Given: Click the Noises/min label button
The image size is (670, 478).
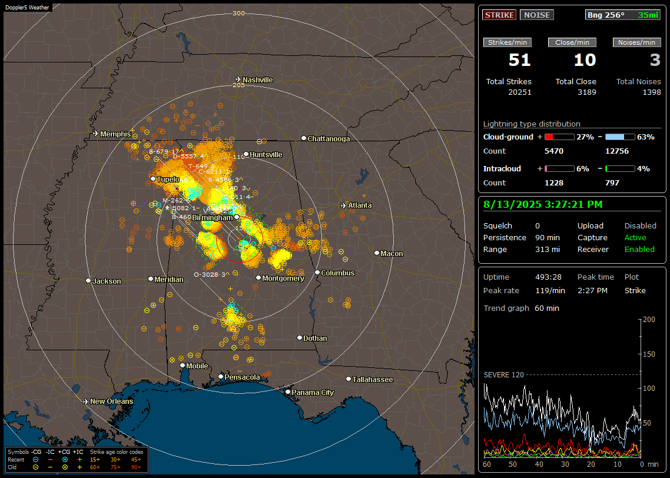Looking at the screenshot, I should [x=636, y=42].
